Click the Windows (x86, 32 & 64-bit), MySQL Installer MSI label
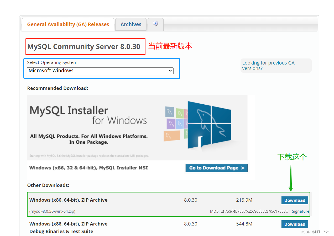Screen dimensions: 334x236 (x=88, y=168)
